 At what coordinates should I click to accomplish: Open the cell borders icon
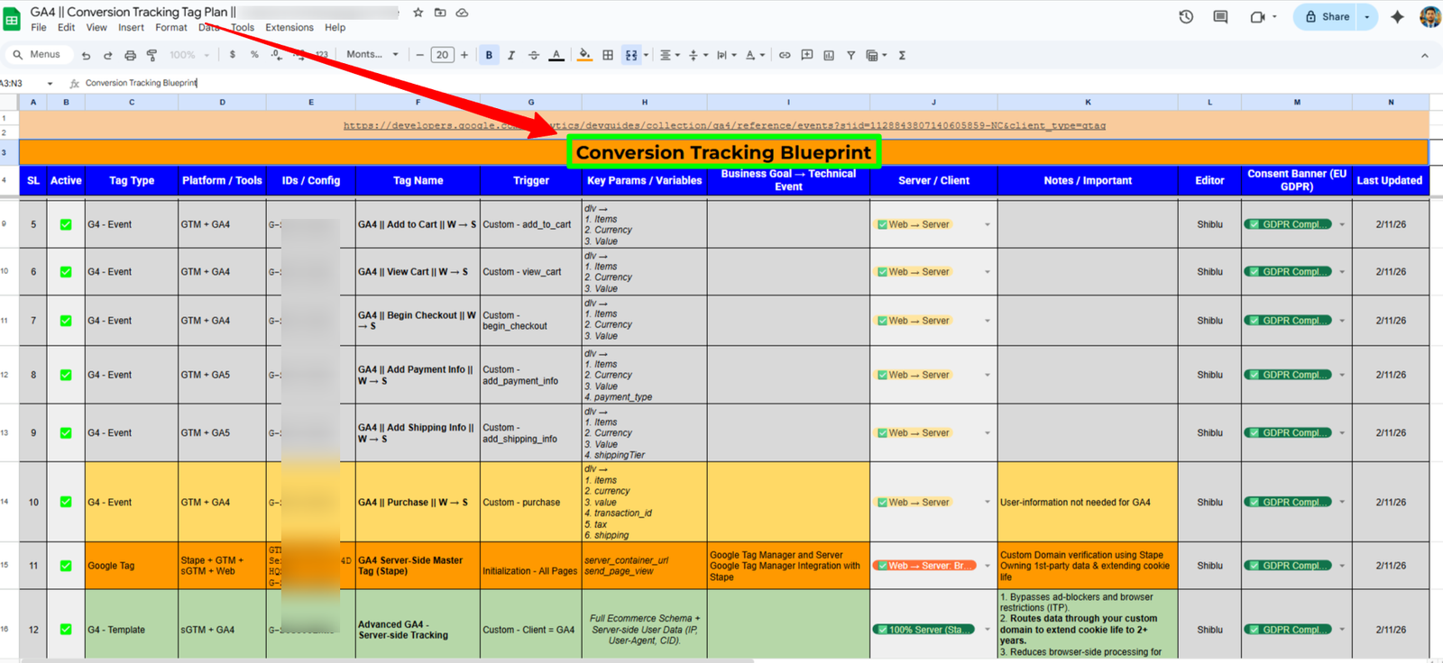coord(608,55)
